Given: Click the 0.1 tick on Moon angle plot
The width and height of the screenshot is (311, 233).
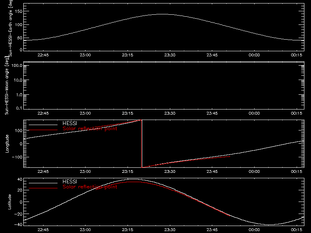Looking at the screenshot, I should [x=19, y=108].
